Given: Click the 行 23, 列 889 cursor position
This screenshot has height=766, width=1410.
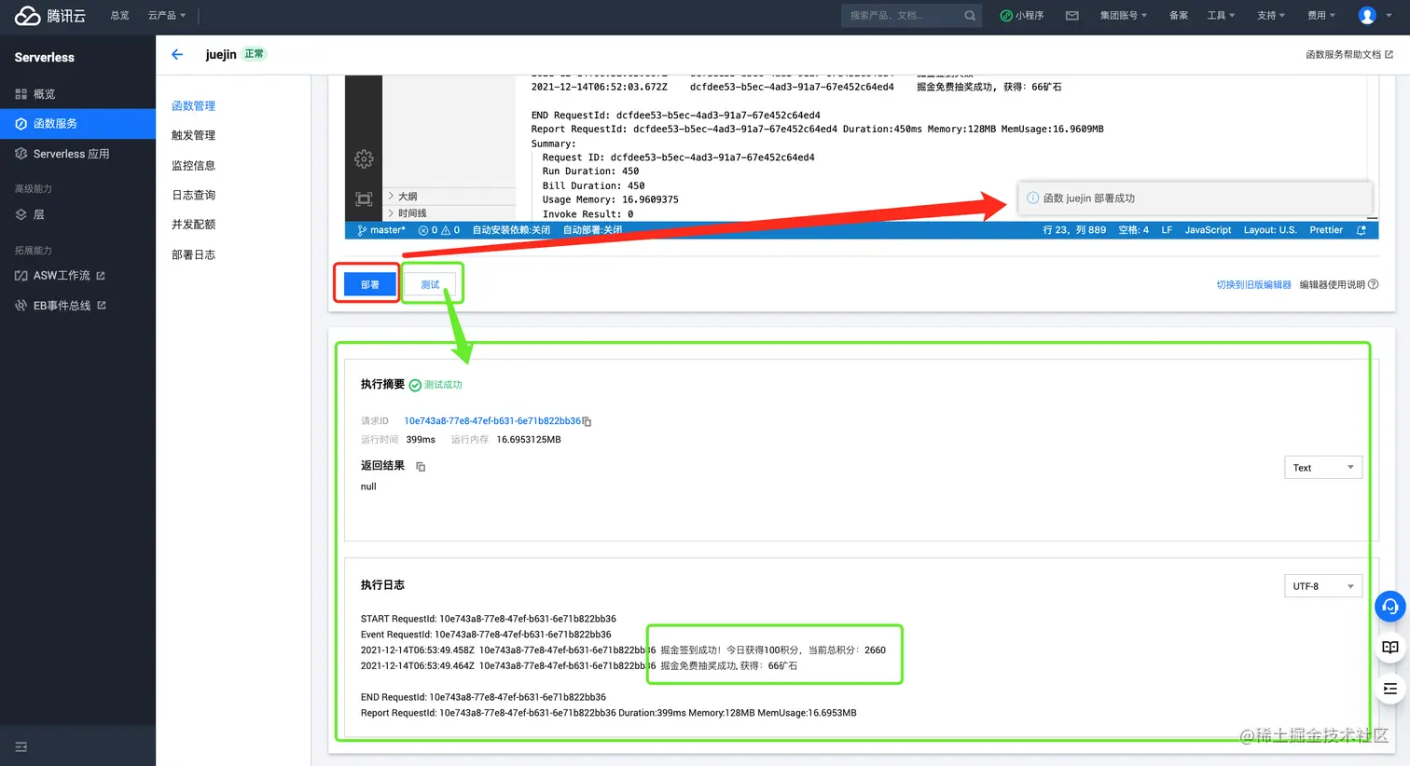Looking at the screenshot, I should coord(1074,230).
